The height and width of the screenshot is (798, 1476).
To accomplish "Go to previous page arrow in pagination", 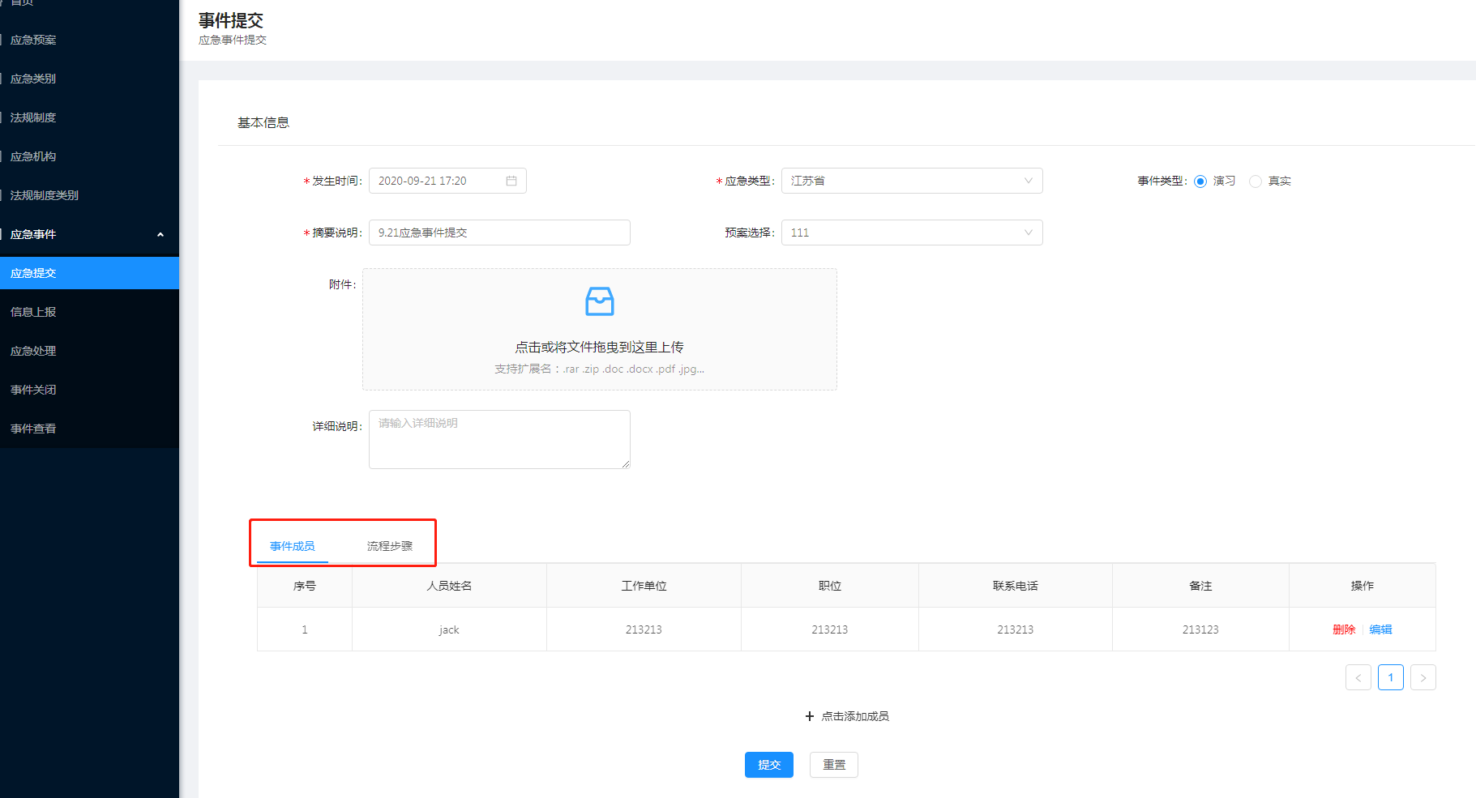I will pyautogui.click(x=1358, y=677).
